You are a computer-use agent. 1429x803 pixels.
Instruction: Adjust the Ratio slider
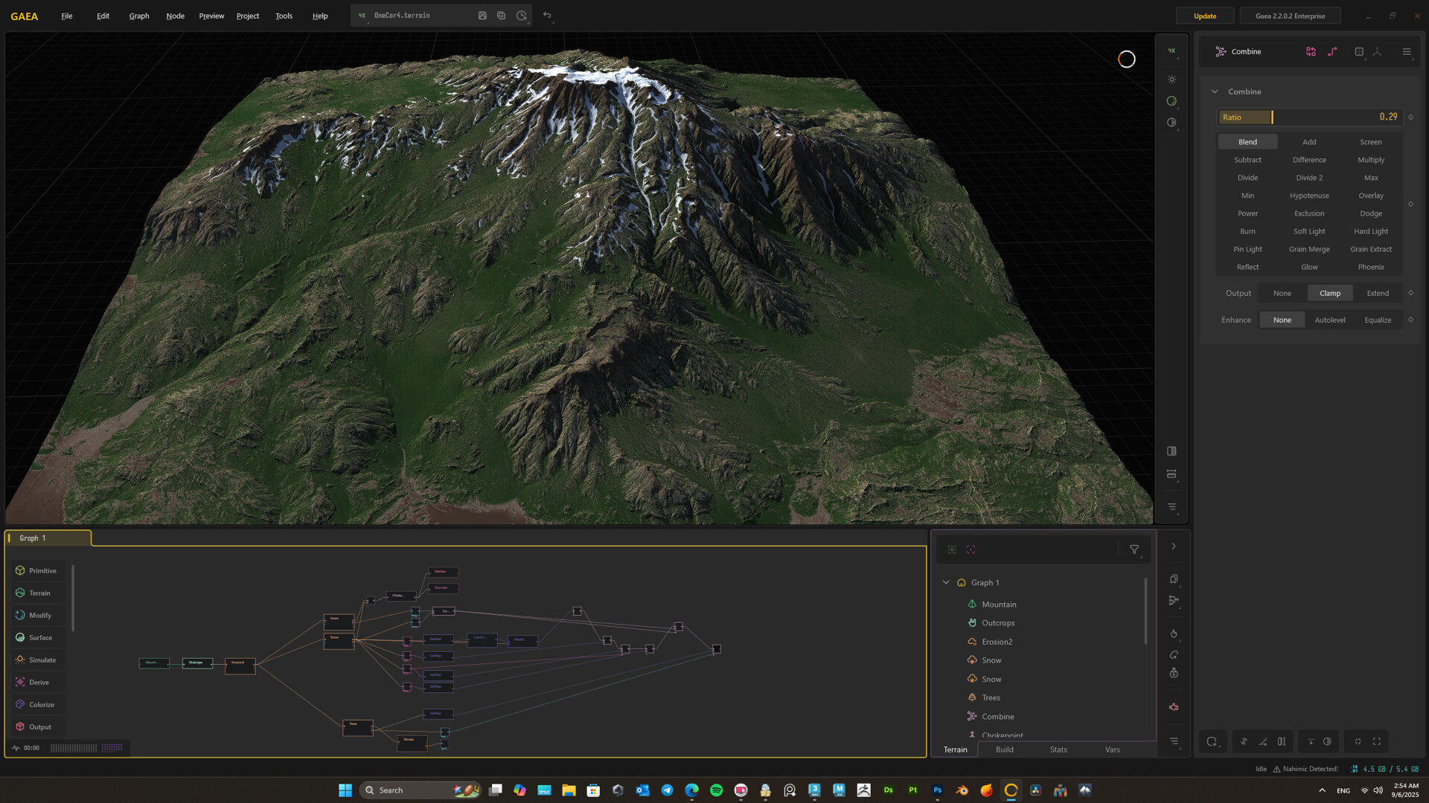1272,117
